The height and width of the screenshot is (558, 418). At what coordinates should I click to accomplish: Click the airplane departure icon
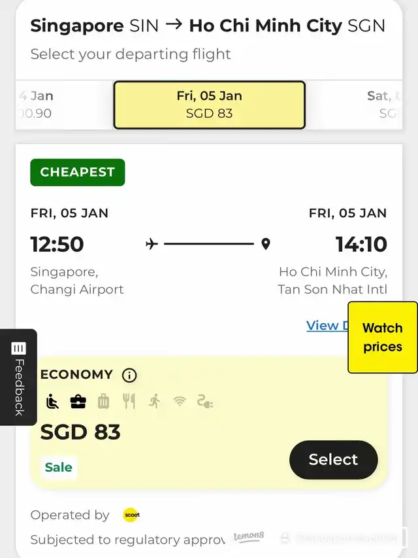pyautogui.click(x=152, y=244)
